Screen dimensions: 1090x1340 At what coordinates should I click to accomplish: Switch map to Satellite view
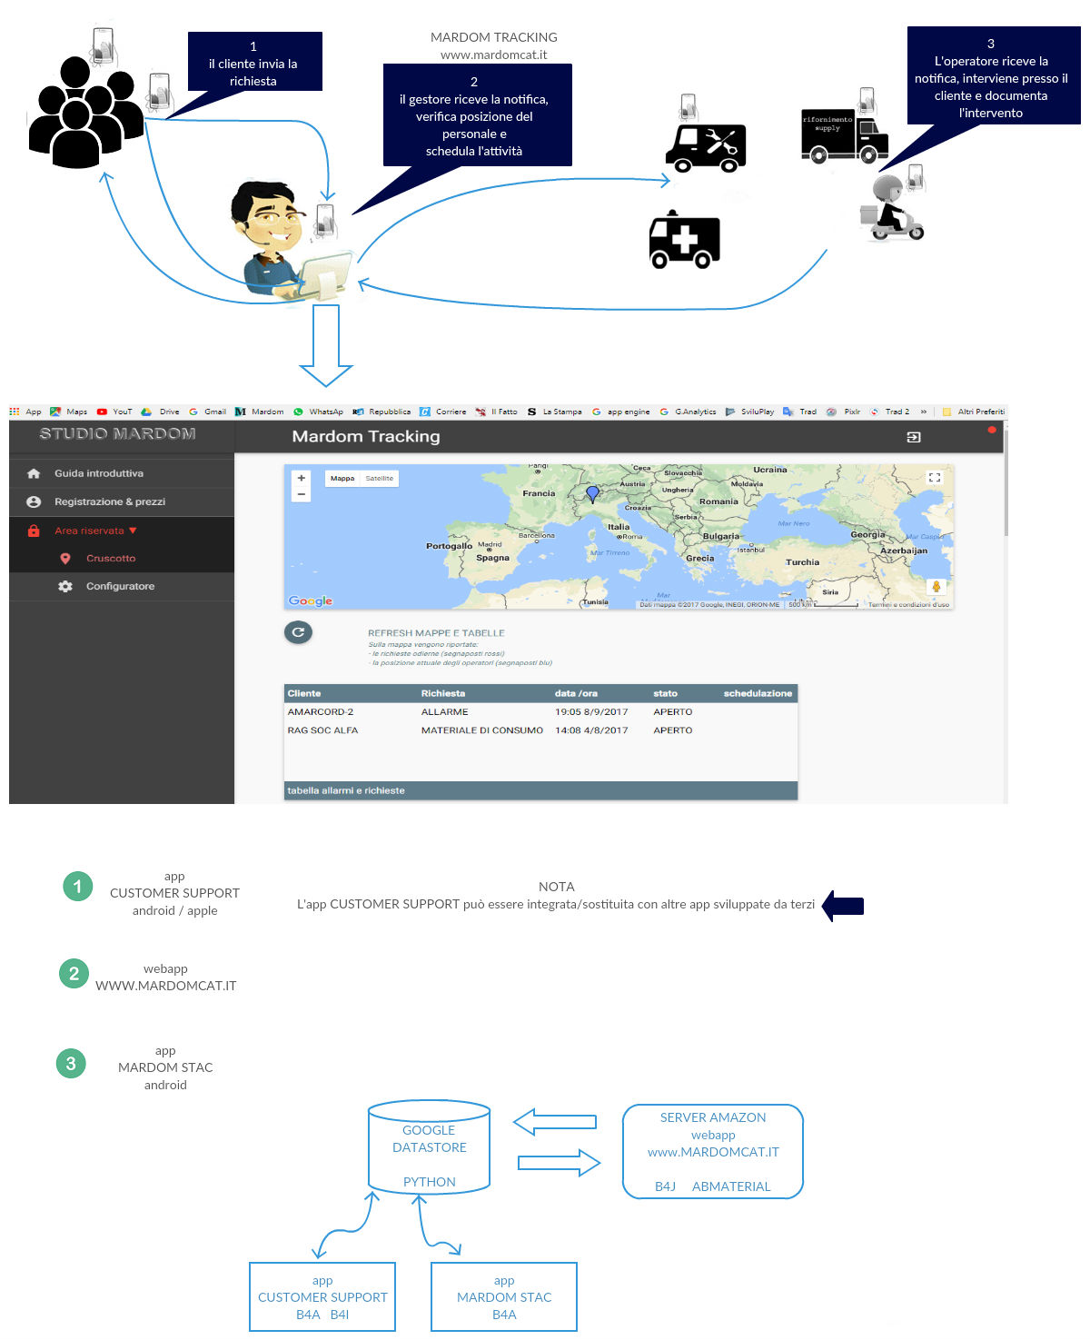tap(380, 478)
